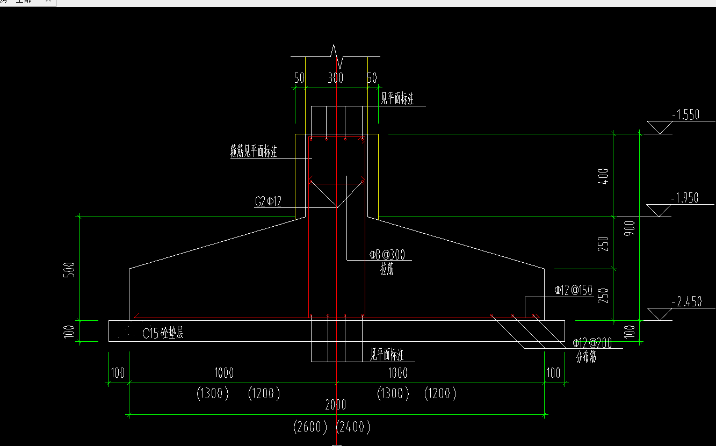
Task: Click the -1.550 elevation label
Action: point(685,115)
